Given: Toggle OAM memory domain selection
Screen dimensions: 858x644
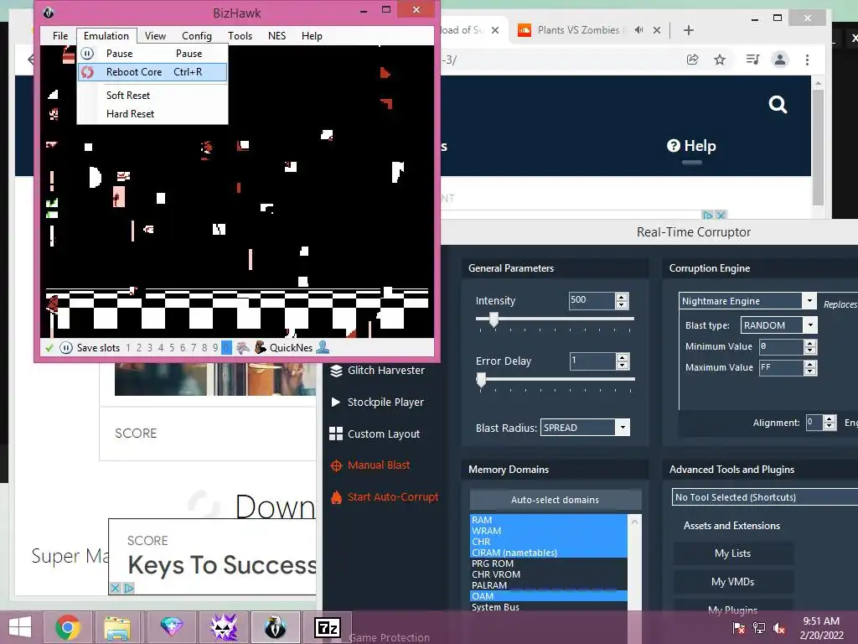Looking at the screenshot, I should [548, 596].
